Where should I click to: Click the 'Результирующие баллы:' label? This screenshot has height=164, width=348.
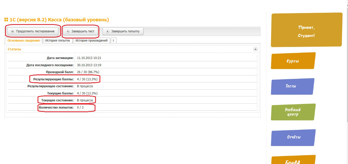pos(53,79)
